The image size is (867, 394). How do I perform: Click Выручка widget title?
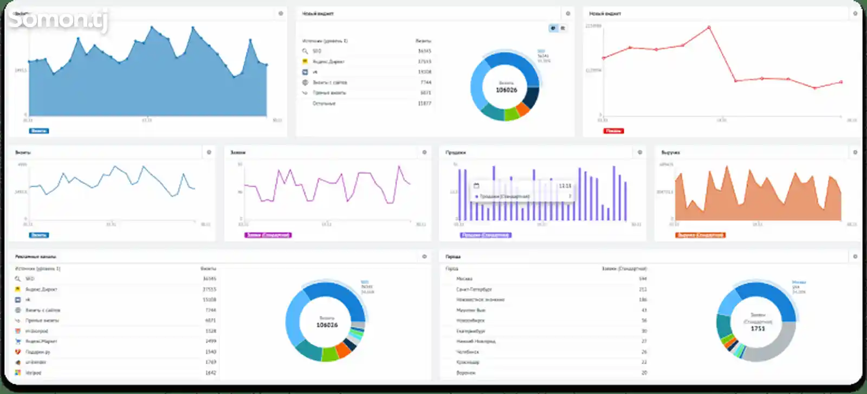pyautogui.click(x=670, y=153)
